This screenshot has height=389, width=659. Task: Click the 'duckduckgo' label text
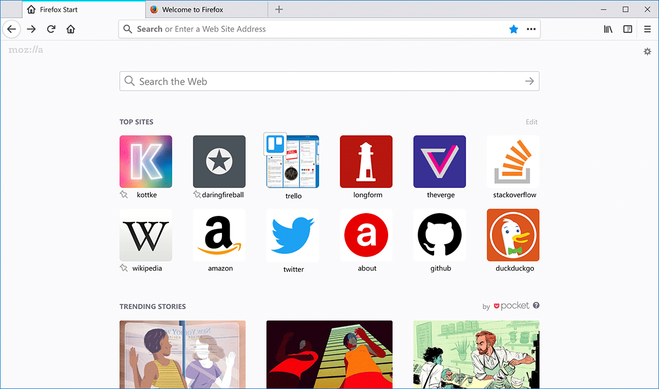pyautogui.click(x=515, y=268)
